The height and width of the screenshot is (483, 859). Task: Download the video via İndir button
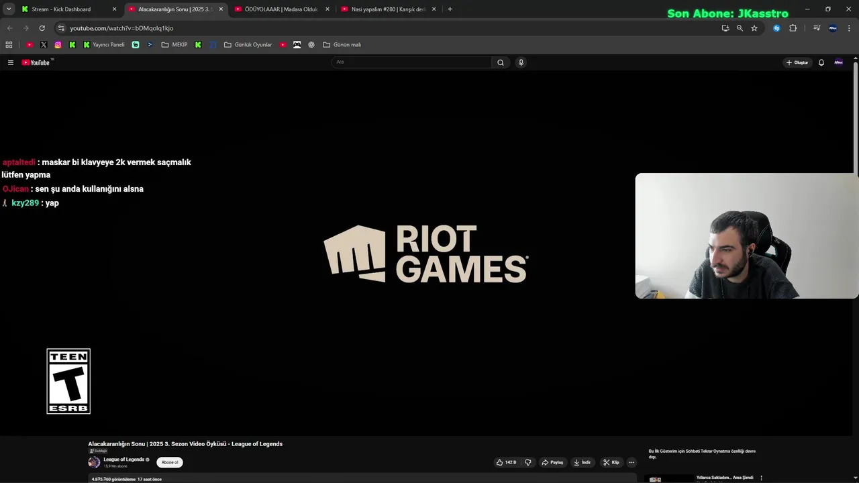point(582,462)
